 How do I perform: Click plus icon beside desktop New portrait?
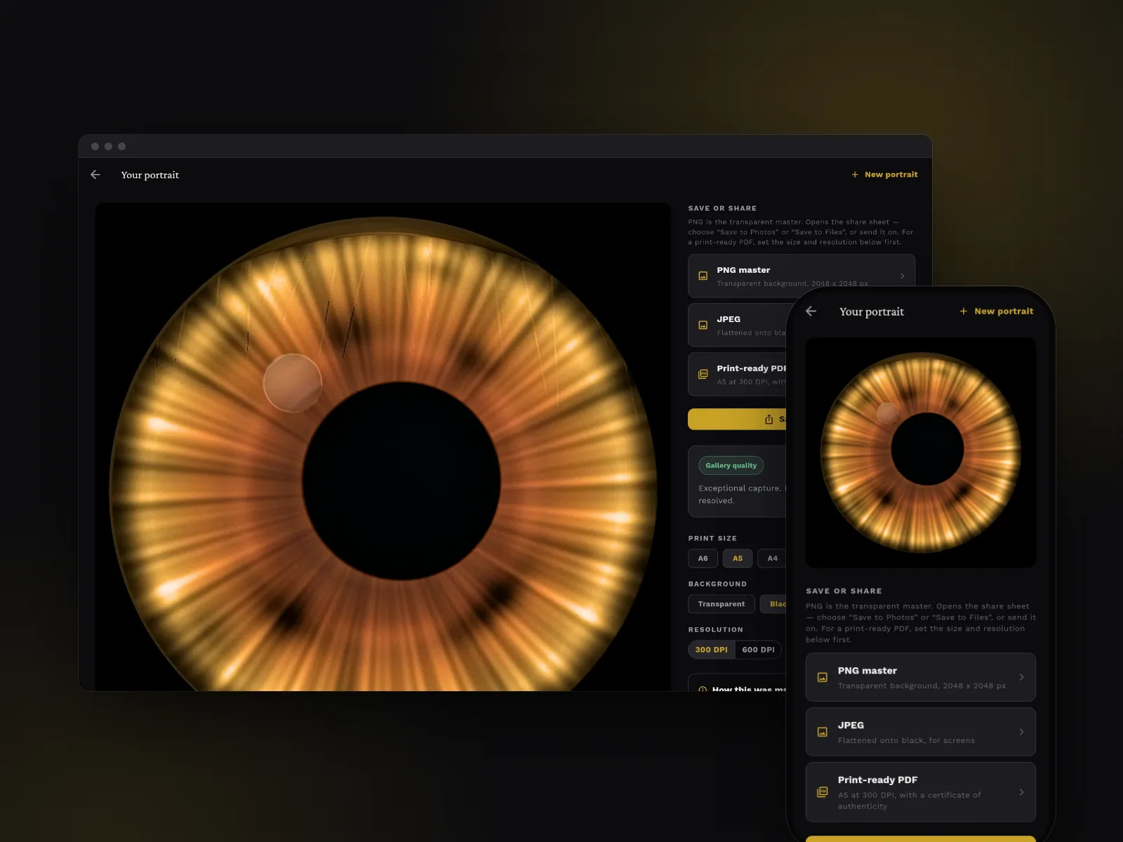(x=855, y=175)
